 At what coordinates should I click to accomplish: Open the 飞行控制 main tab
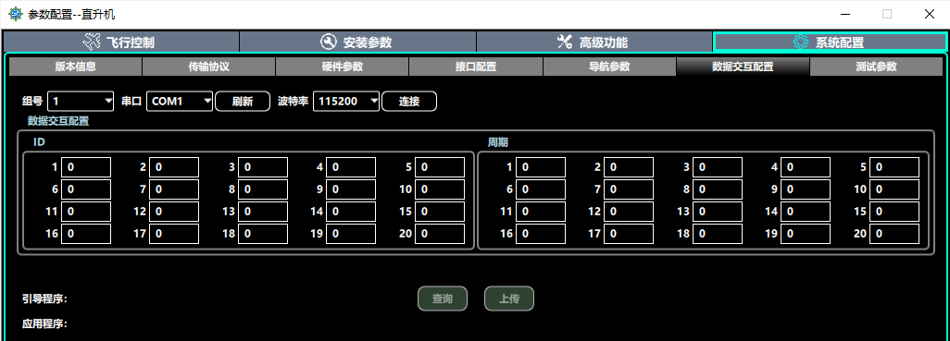[x=121, y=43]
